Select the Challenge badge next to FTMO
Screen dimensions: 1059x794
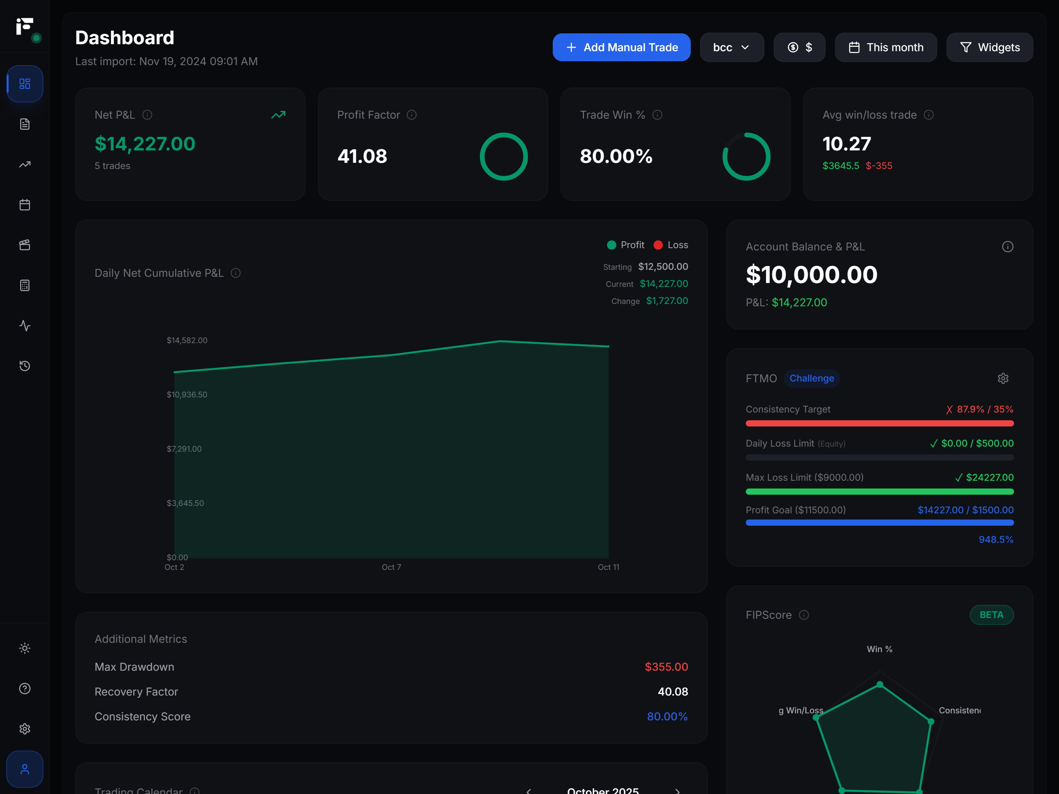tap(811, 378)
